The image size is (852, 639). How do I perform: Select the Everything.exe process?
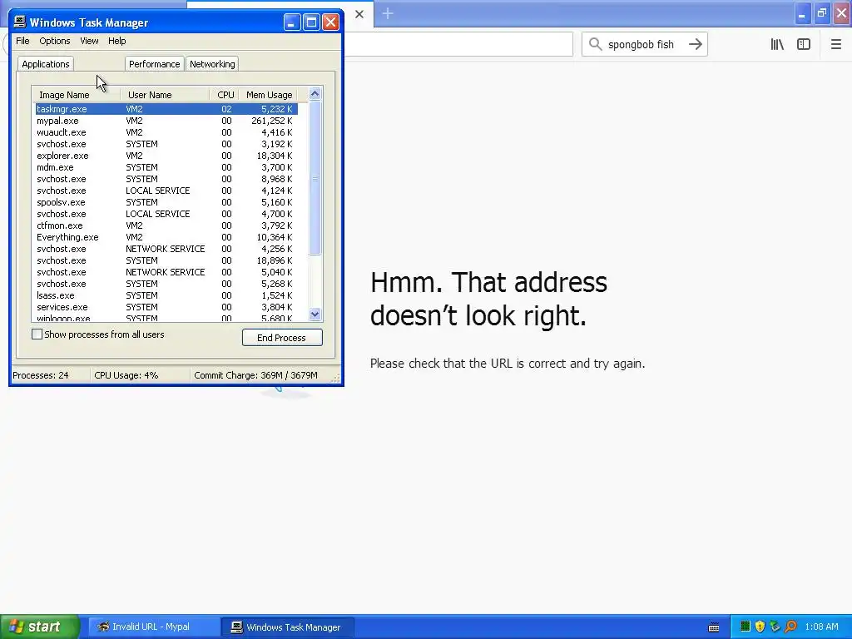(x=166, y=237)
